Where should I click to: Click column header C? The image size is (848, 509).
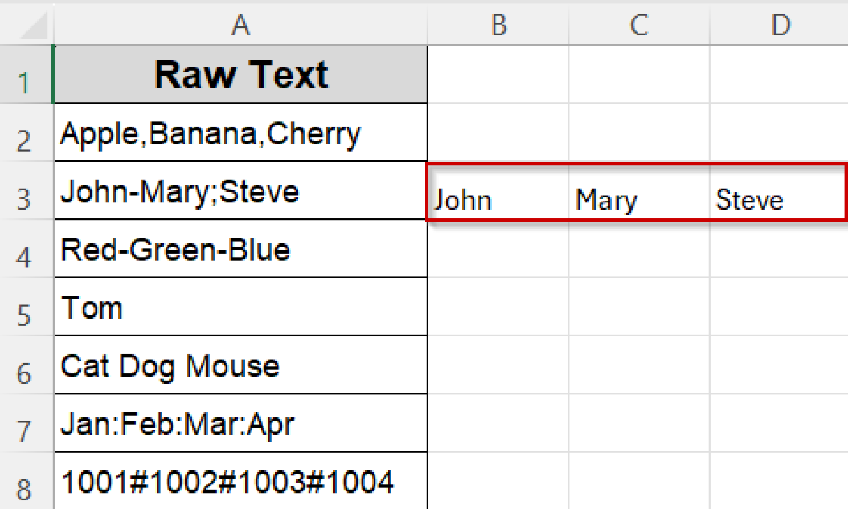638,23
